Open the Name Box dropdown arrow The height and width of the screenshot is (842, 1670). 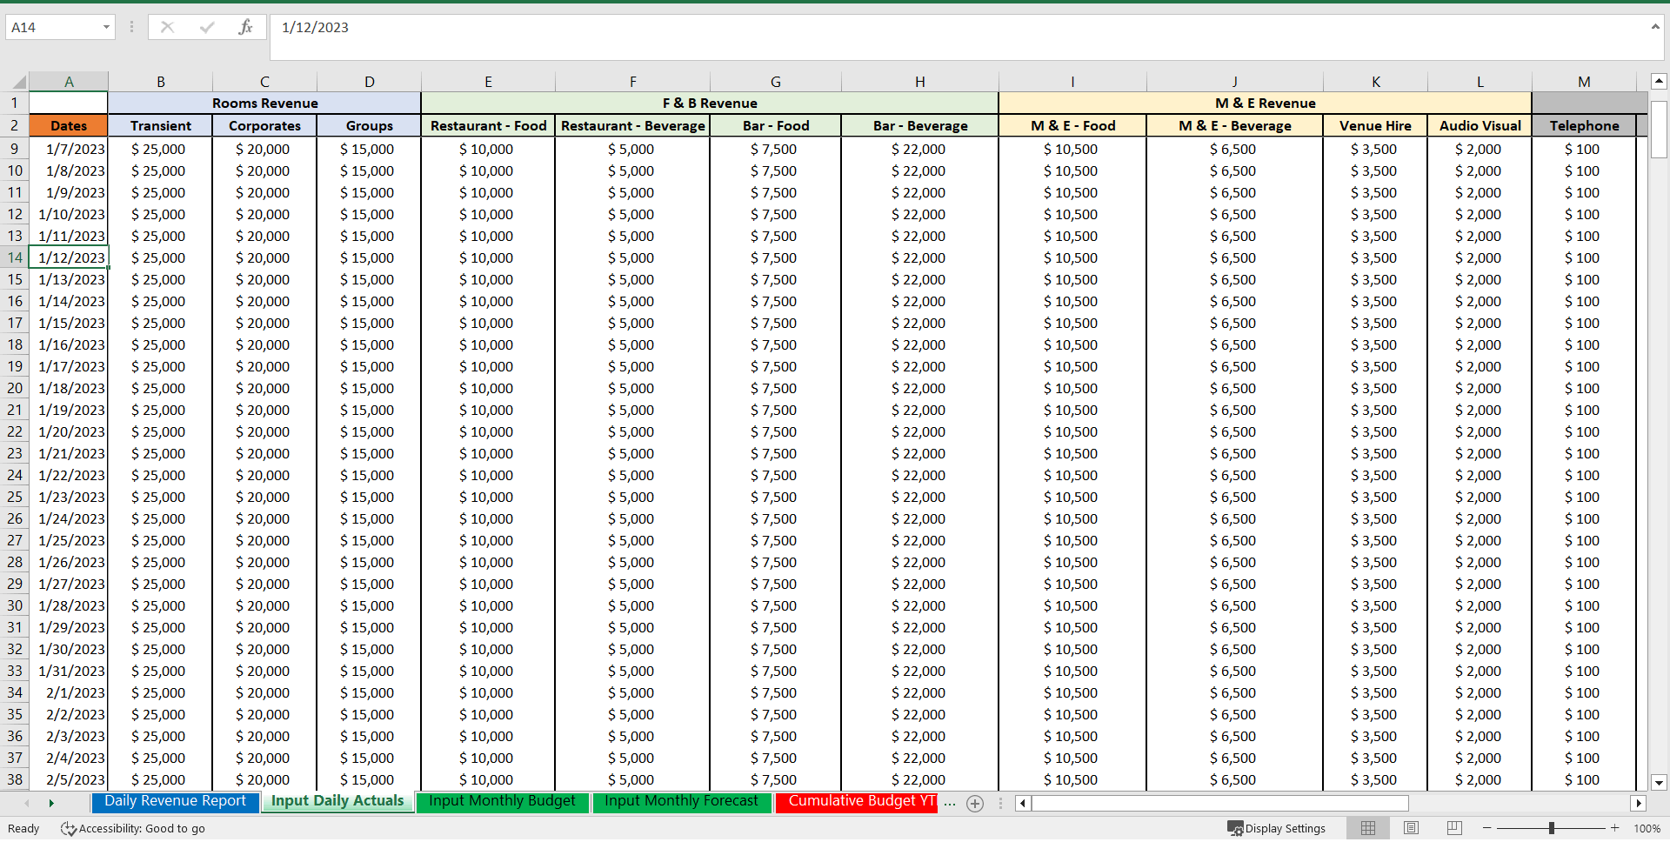106,27
